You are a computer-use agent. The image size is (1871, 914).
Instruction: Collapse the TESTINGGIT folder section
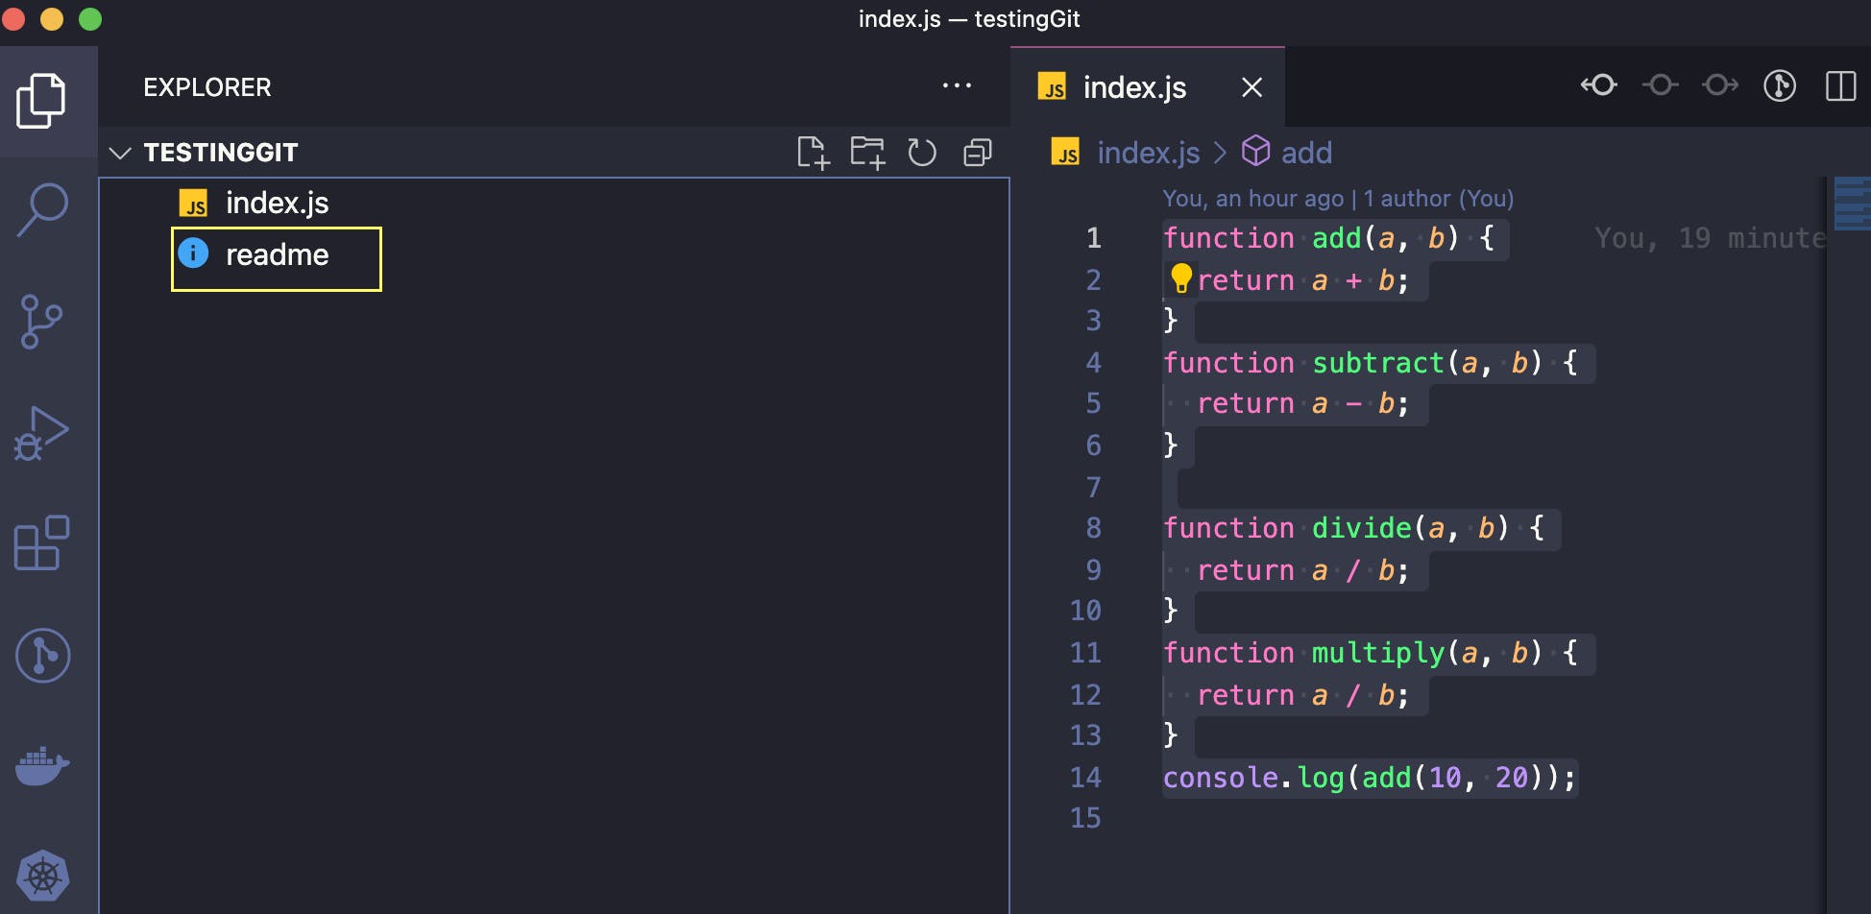tap(120, 153)
